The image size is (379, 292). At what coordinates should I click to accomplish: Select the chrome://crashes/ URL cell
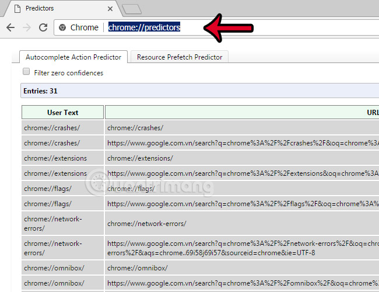pos(242,127)
